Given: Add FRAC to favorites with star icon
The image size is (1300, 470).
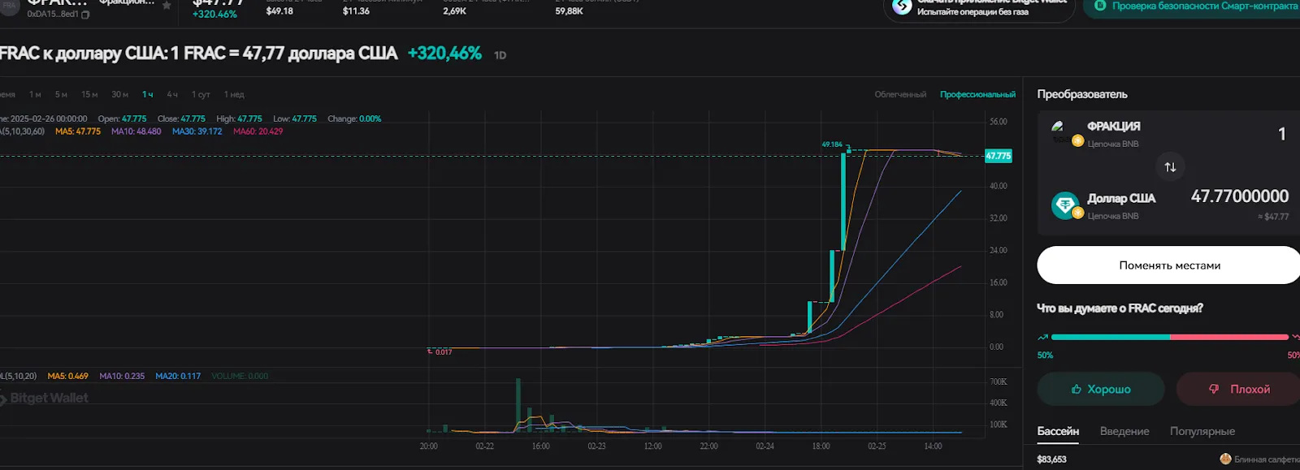Looking at the screenshot, I should coord(167,5).
